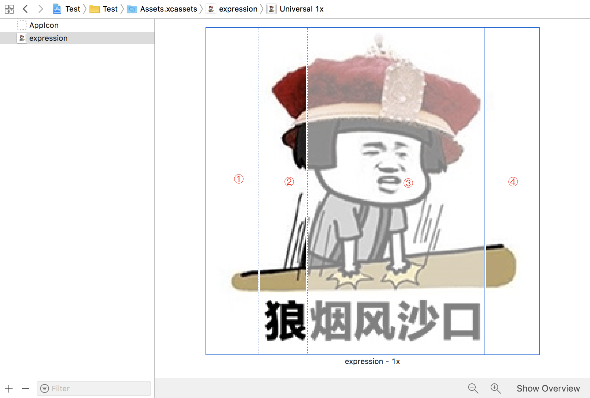Click the Test project icon in breadcrumb

tap(57, 9)
